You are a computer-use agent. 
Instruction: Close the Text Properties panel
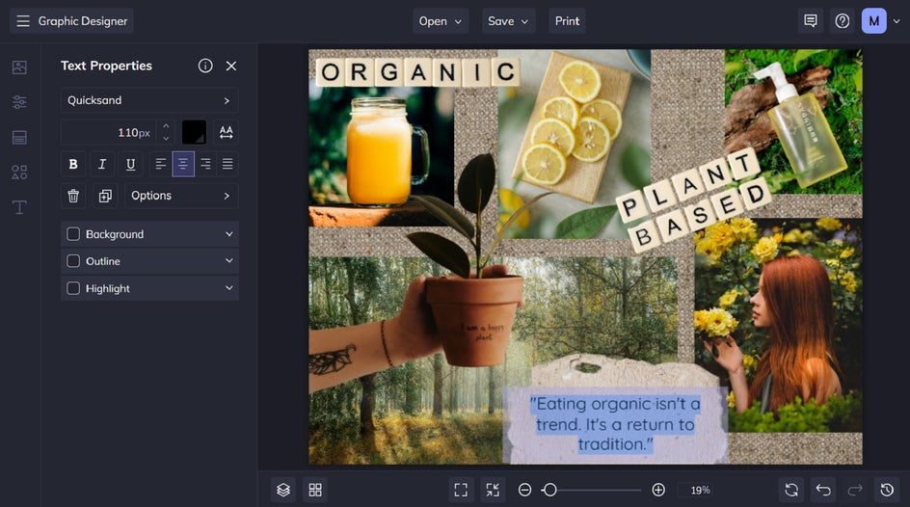pyautogui.click(x=231, y=67)
